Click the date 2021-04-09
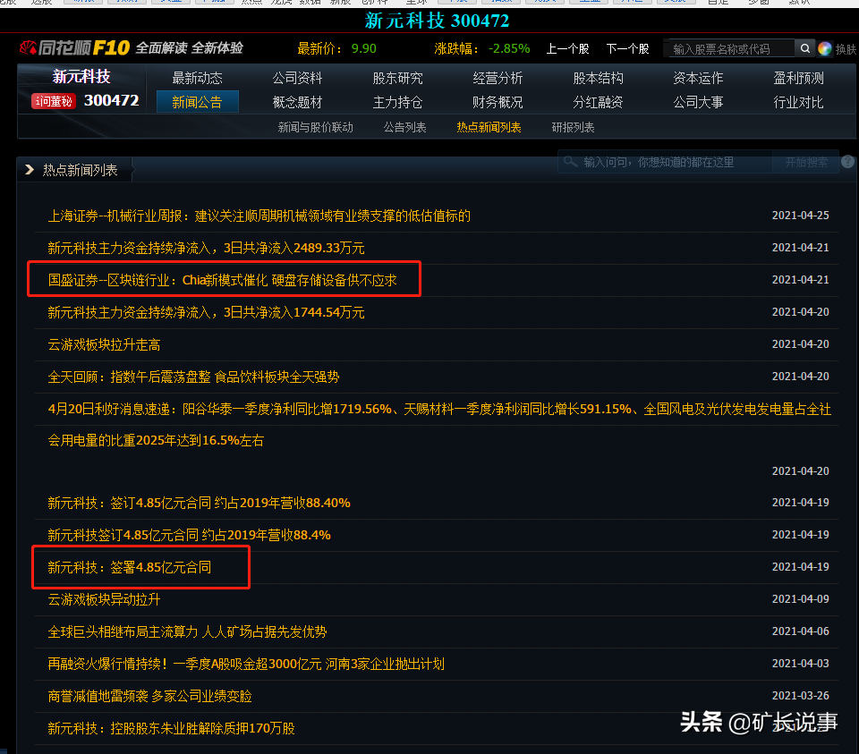 click(x=800, y=599)
